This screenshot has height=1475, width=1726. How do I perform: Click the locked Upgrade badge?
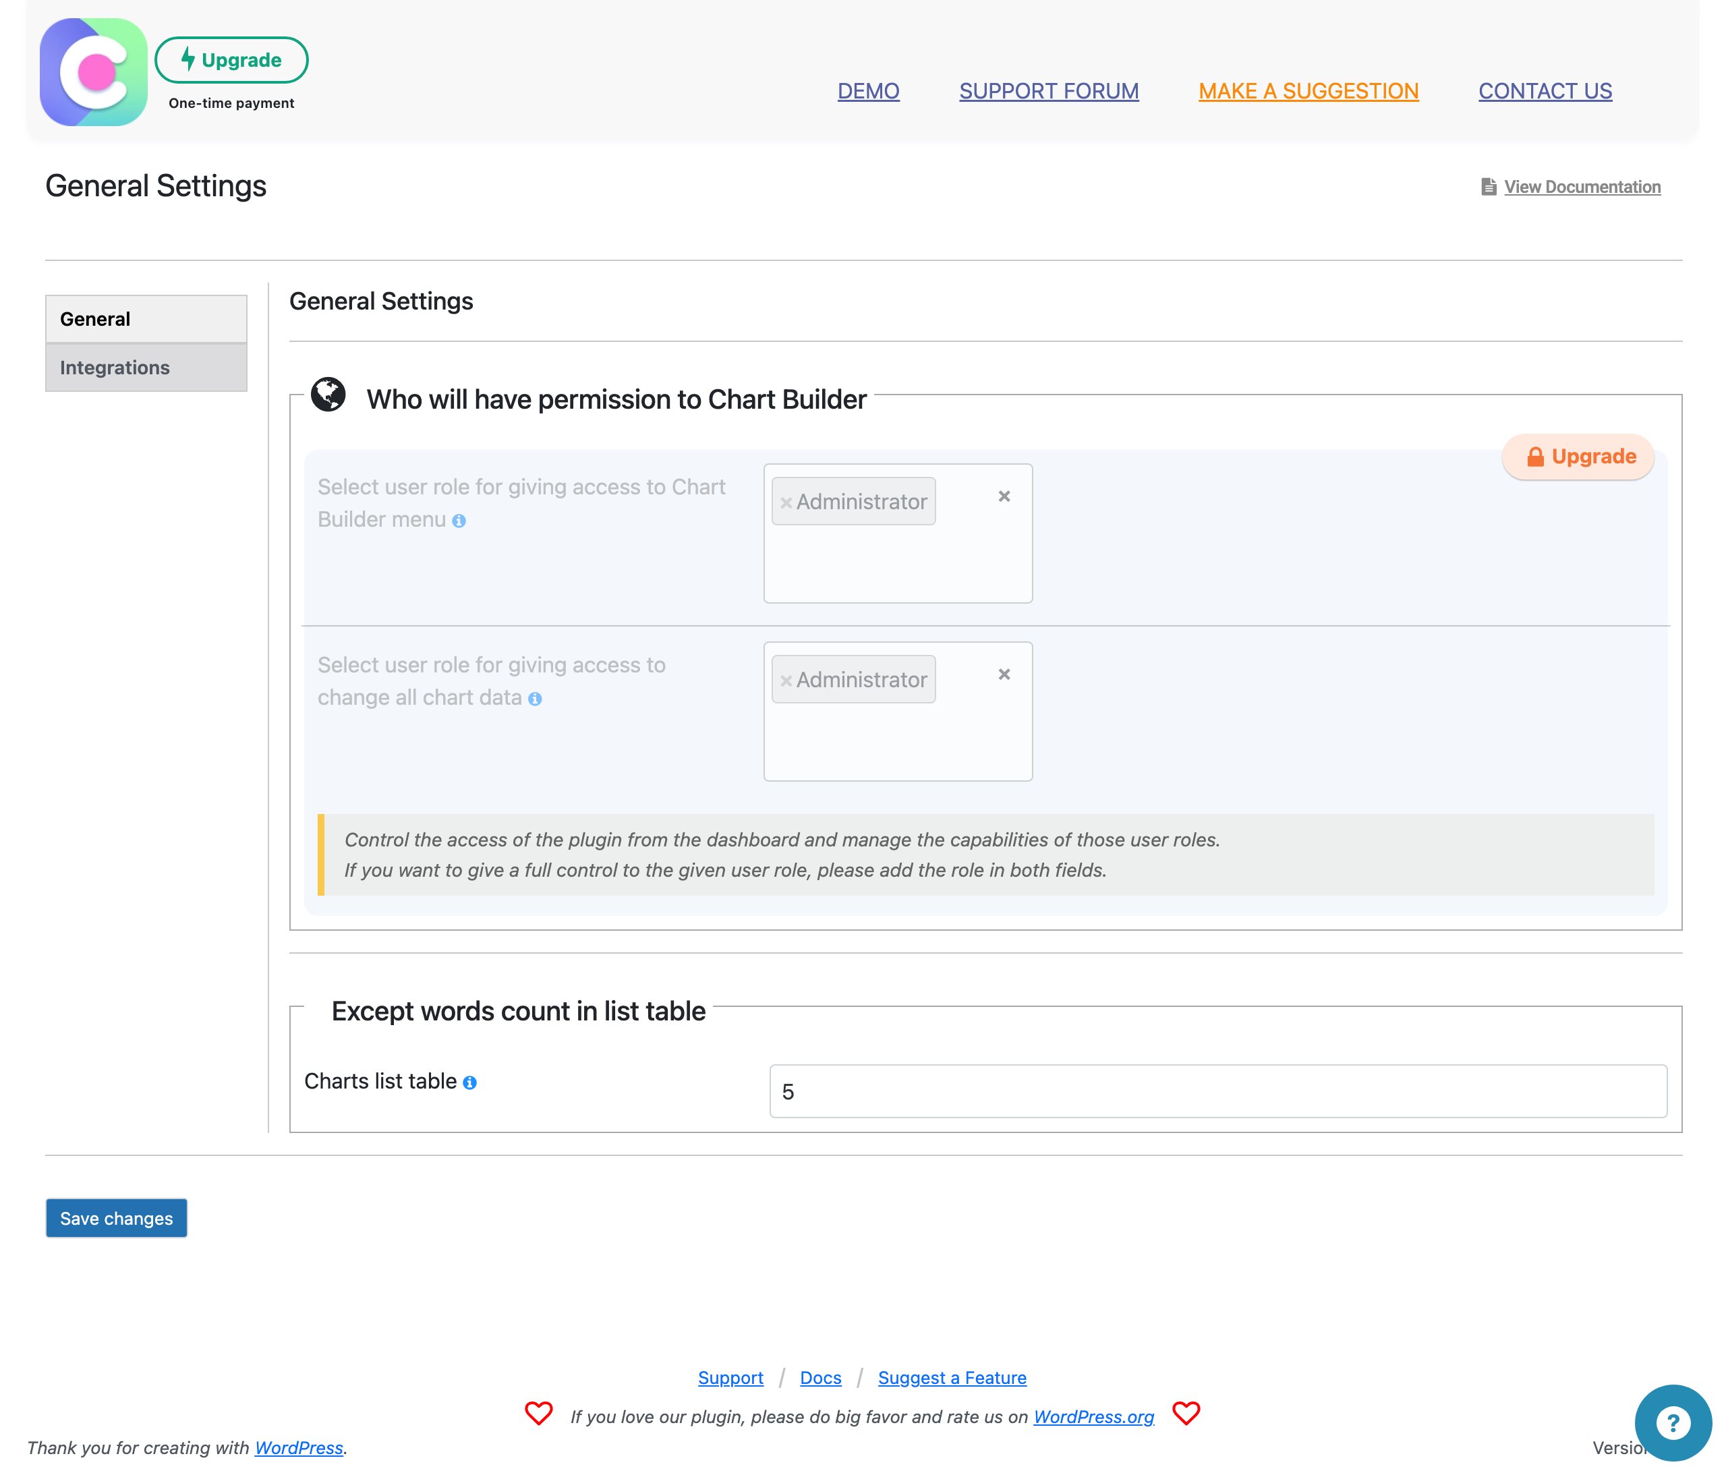point(1577,455)
